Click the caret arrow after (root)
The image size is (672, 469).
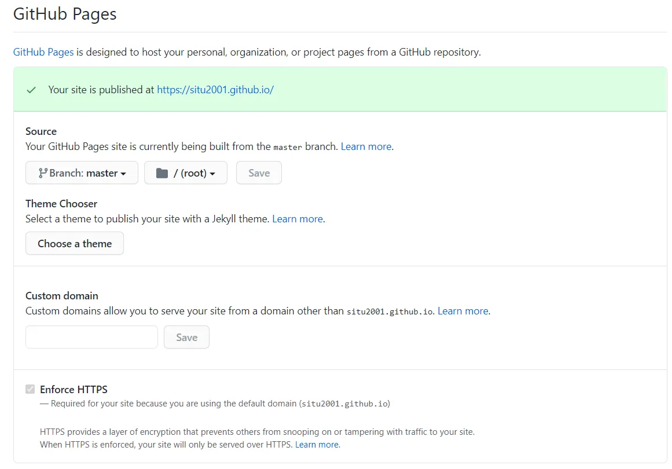(x=212, y=174)
